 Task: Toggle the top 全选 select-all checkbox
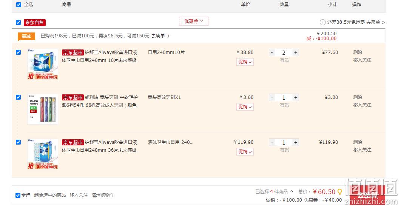click(x=19, y=5)
